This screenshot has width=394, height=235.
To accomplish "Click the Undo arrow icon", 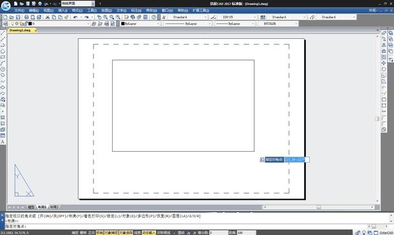I will (75, 17).
